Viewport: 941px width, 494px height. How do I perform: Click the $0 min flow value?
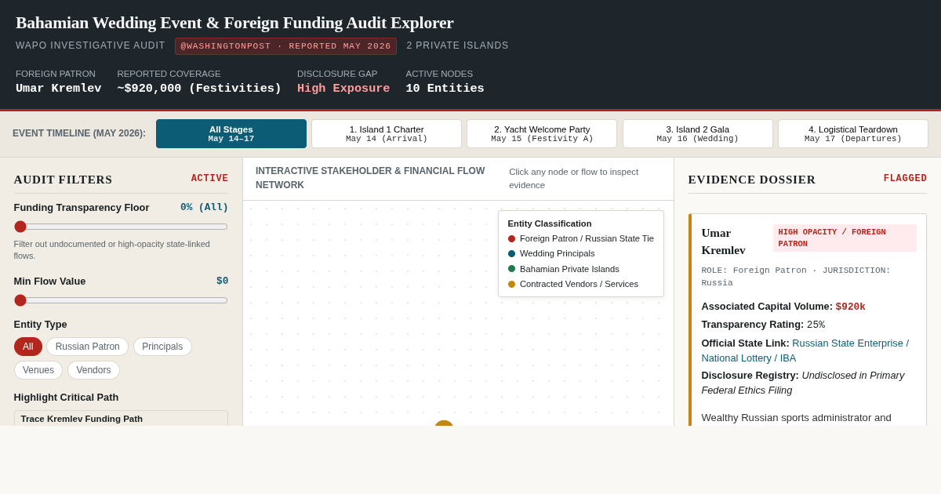point(222,282)
